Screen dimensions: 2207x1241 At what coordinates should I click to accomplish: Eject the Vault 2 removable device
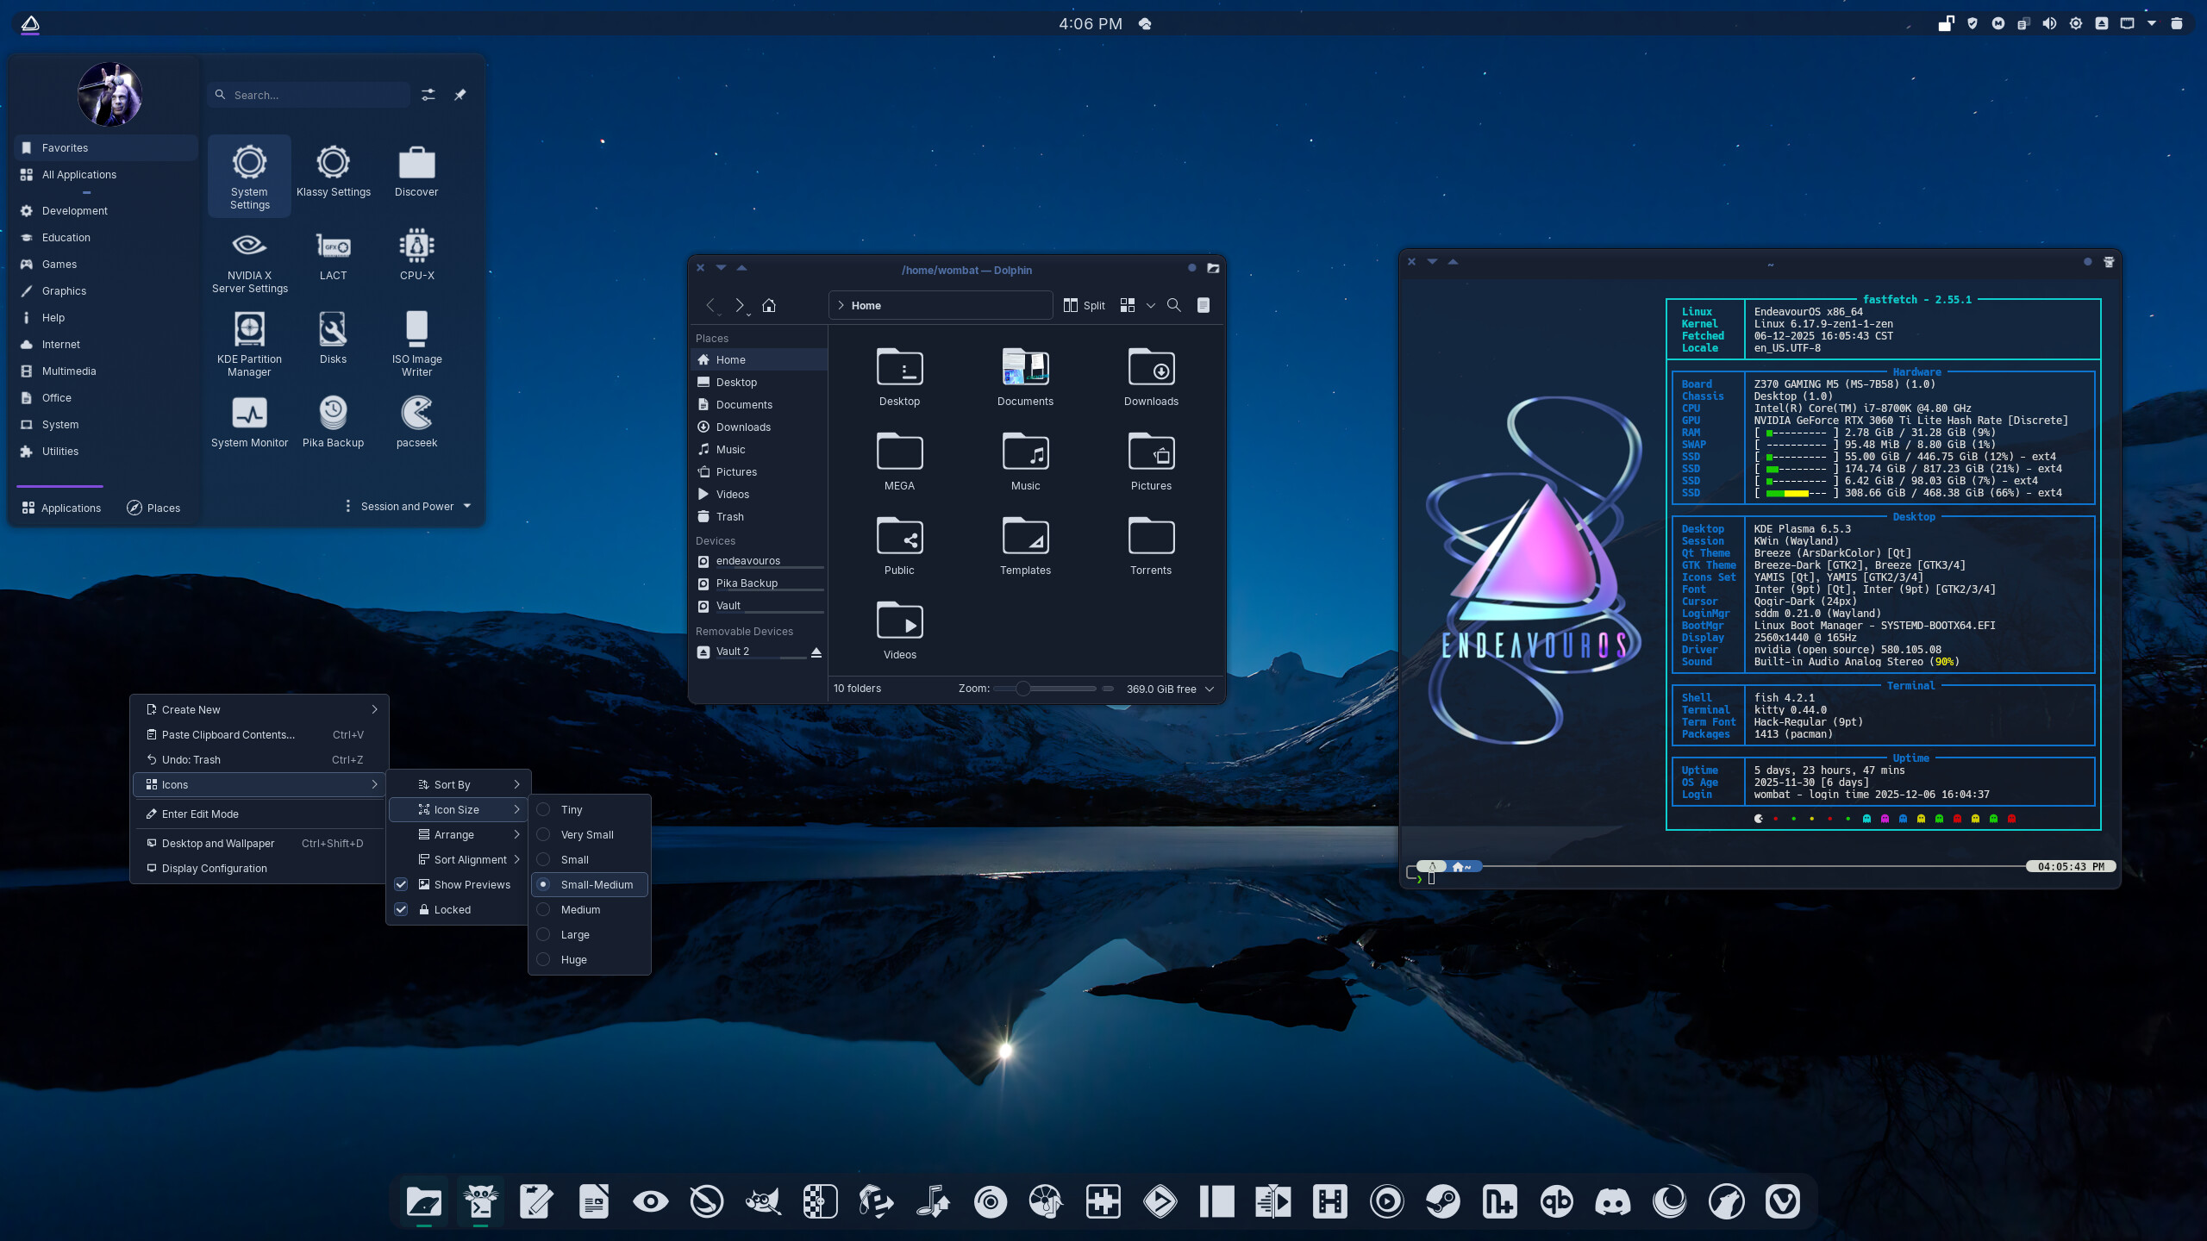[x=816, y=652]
